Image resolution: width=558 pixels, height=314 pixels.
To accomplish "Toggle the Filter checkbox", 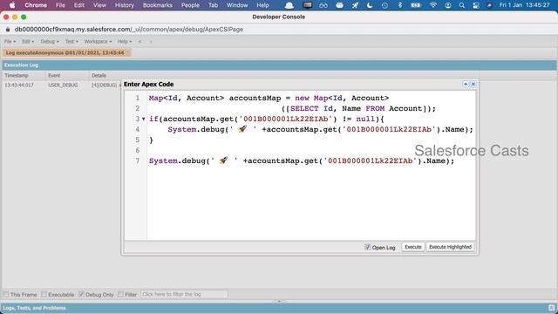I will (x=120, y=294).
